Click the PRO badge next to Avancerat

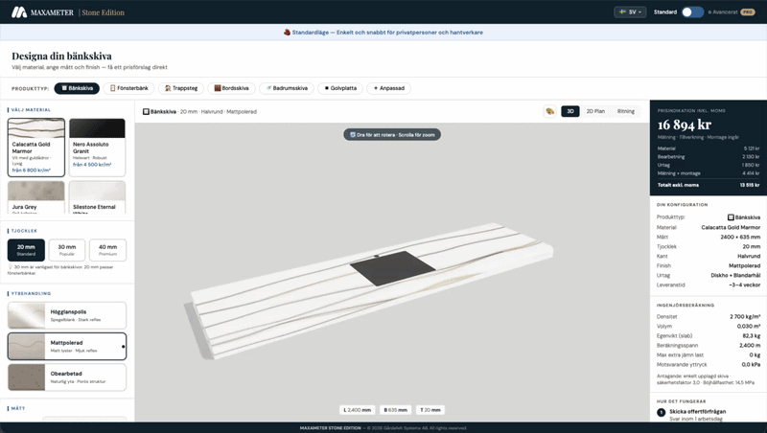click(x=748, y=12)
